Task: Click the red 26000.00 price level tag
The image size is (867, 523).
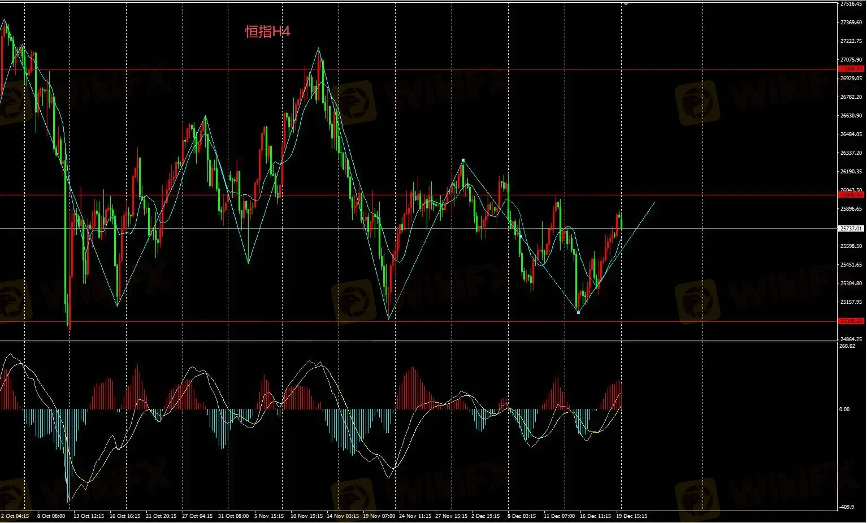Action: click(851, 194)
